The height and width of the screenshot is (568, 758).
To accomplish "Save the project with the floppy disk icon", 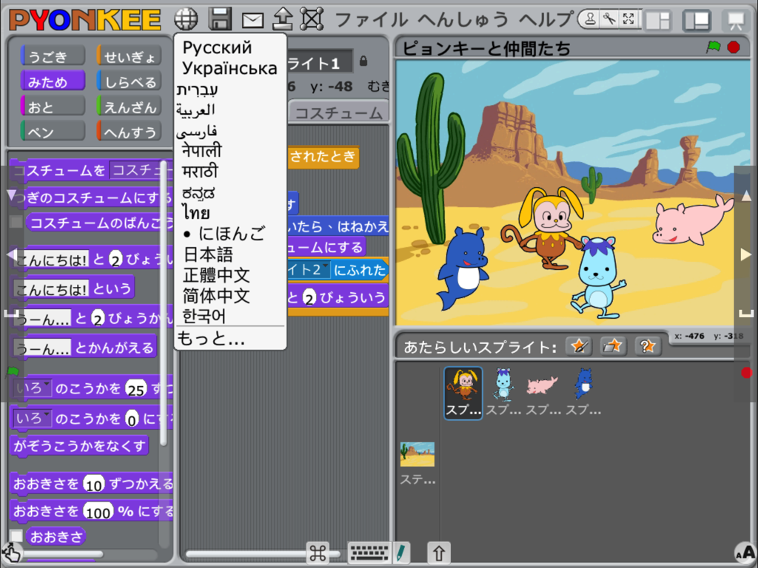I will pos(220,18).
